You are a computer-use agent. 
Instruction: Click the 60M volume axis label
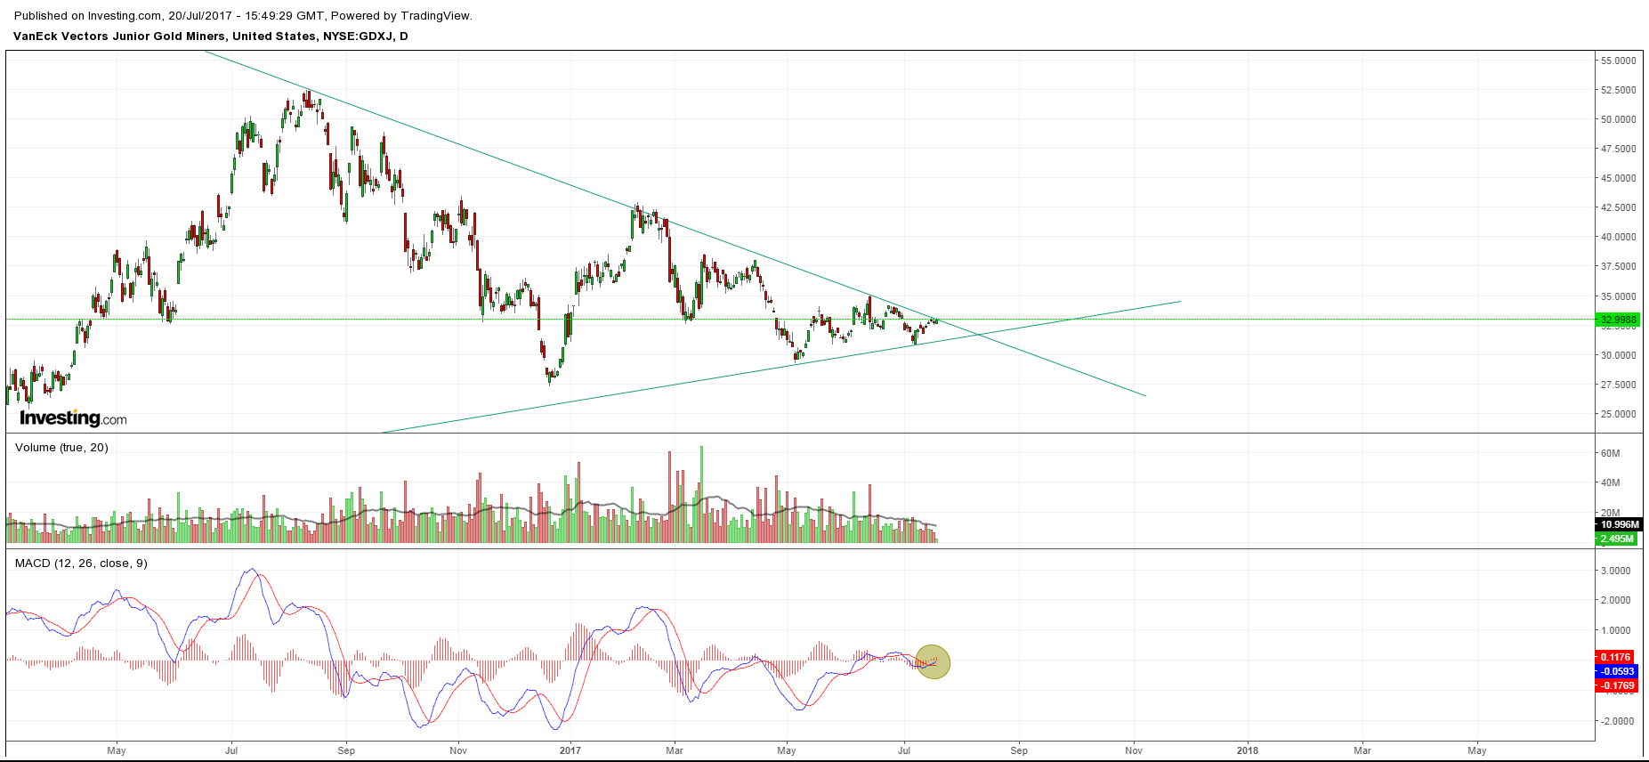[1610, 453]
